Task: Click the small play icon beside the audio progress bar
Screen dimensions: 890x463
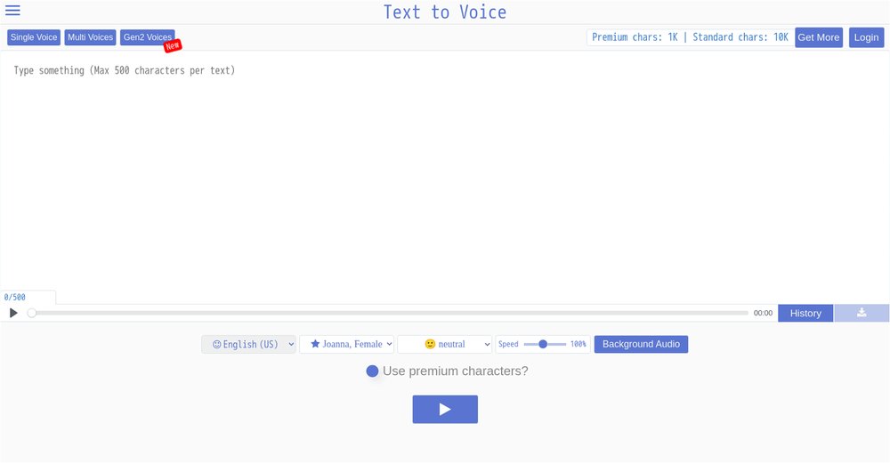Action: (x=13, y=313)
